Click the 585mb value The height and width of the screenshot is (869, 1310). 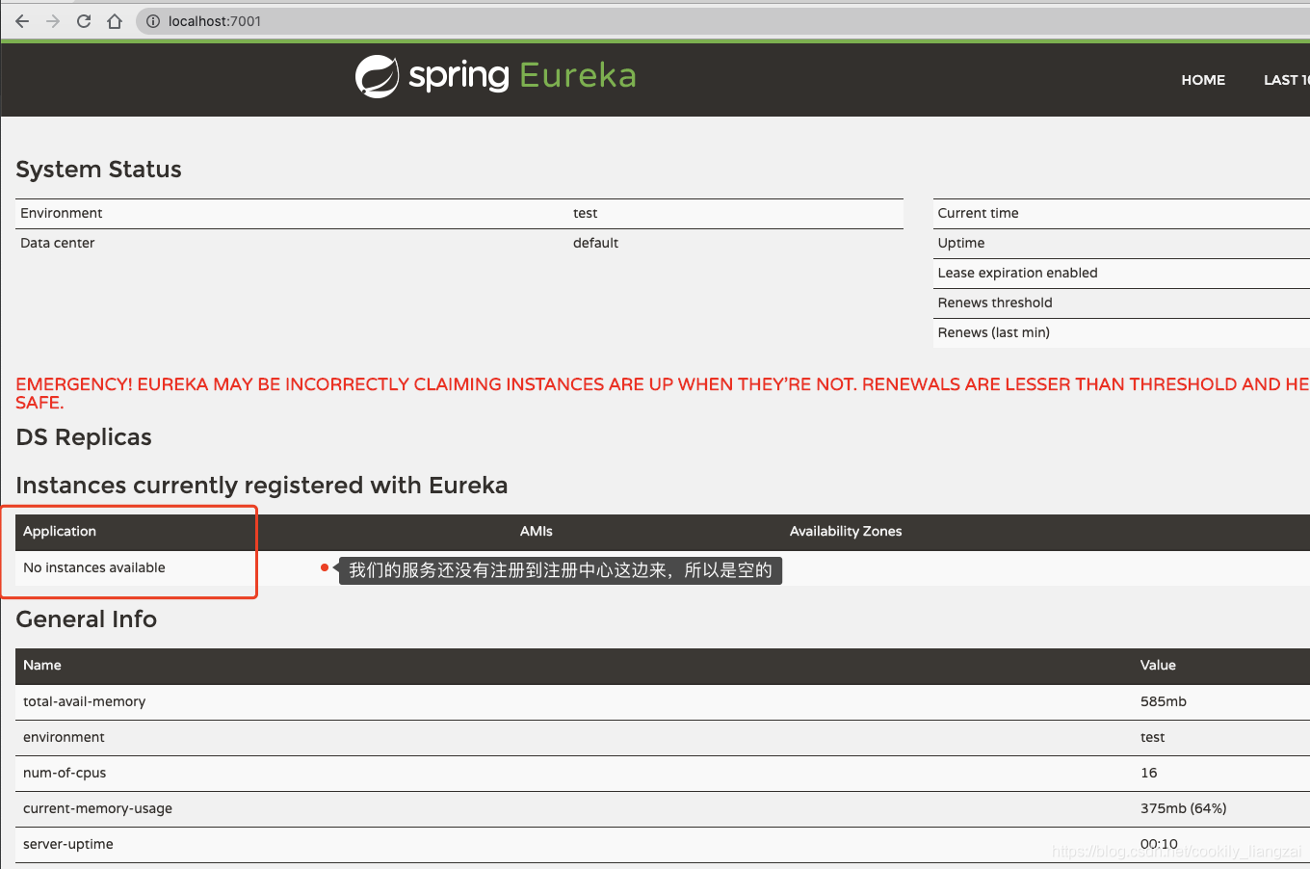1164,701
